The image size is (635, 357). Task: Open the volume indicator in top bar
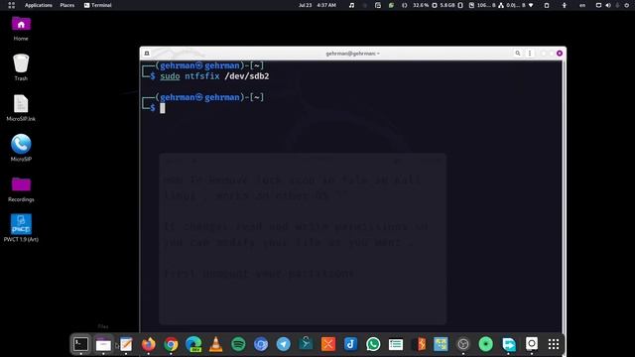(x=608, y=5)
